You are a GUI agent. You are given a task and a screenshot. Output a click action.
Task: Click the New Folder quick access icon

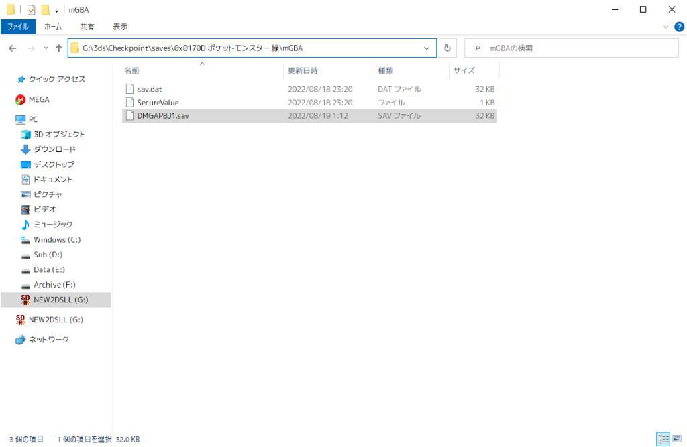[45, 9]
